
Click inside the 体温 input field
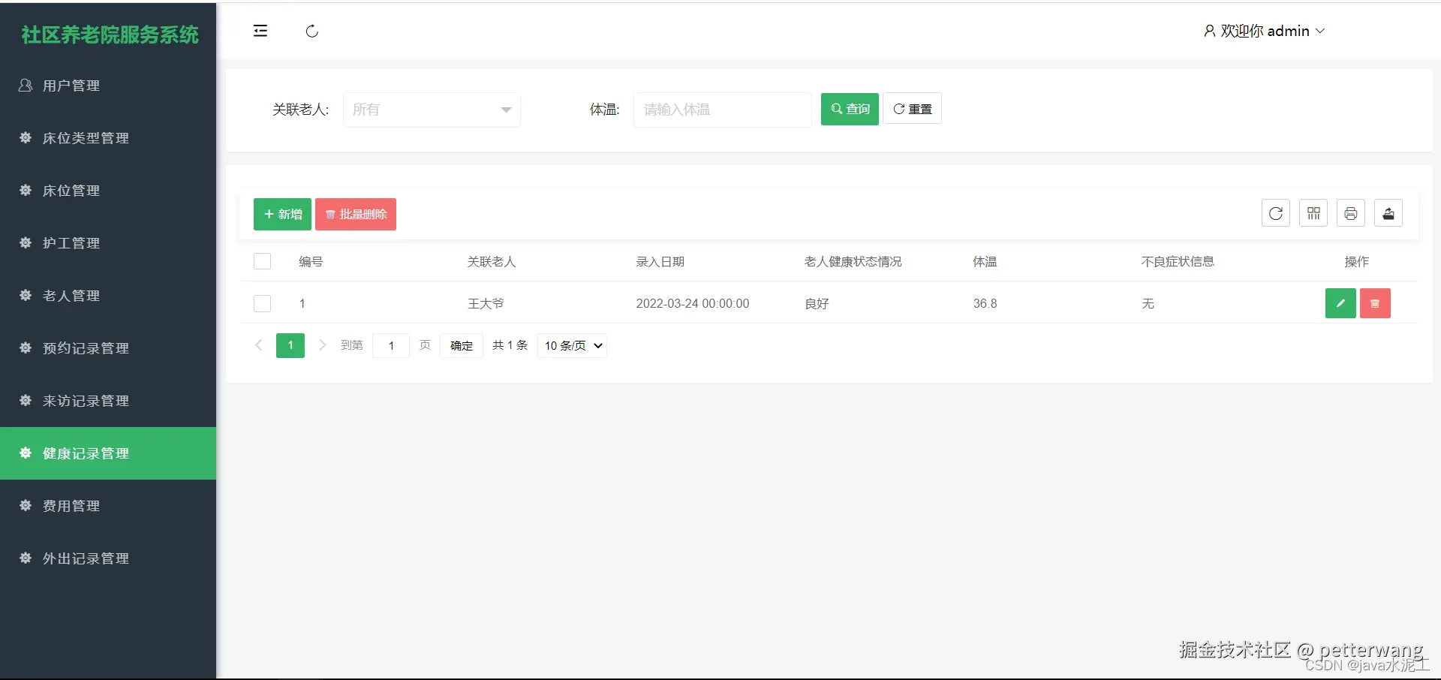pyautogui.click(x=721, y=110)
